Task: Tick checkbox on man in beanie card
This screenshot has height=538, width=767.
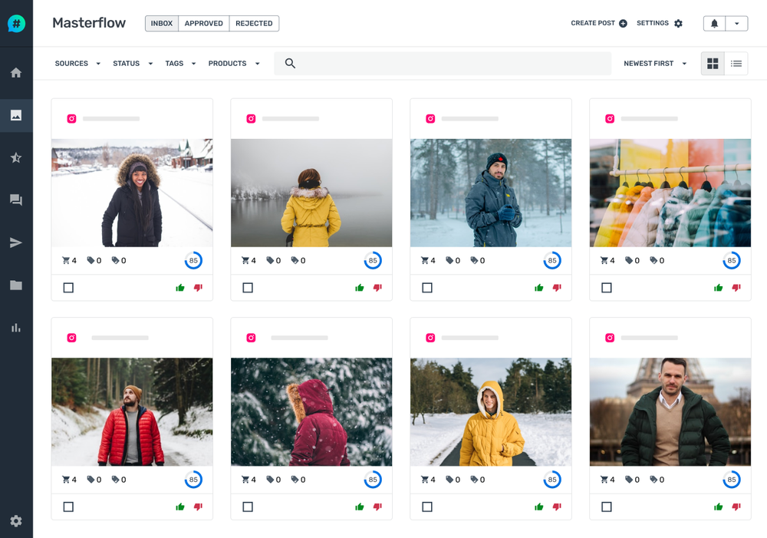Action: 427,288
